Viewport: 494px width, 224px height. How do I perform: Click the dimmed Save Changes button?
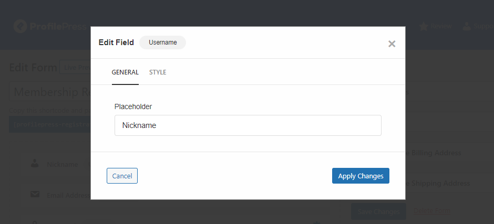[378, 211]
